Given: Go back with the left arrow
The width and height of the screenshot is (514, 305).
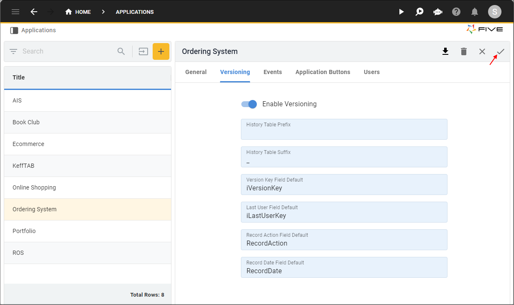Looking at the screenshot, I should pos(34,12).
